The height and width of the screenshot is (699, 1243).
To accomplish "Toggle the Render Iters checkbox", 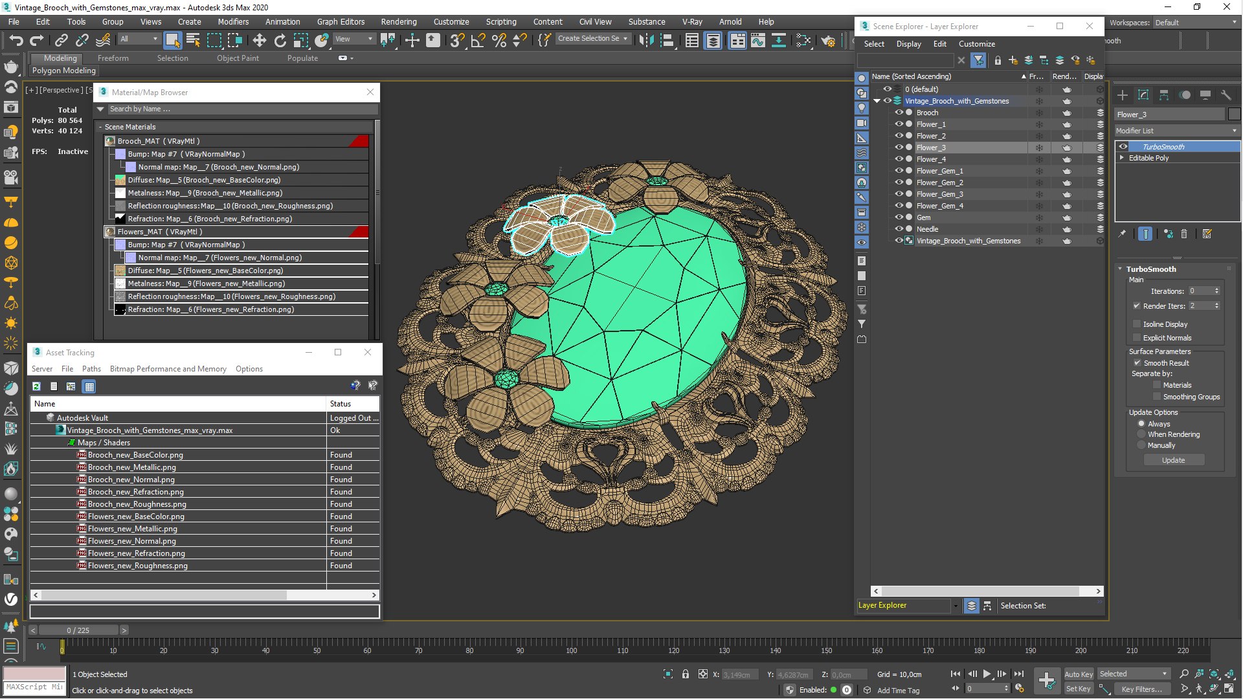I will tap(1136, 305).
